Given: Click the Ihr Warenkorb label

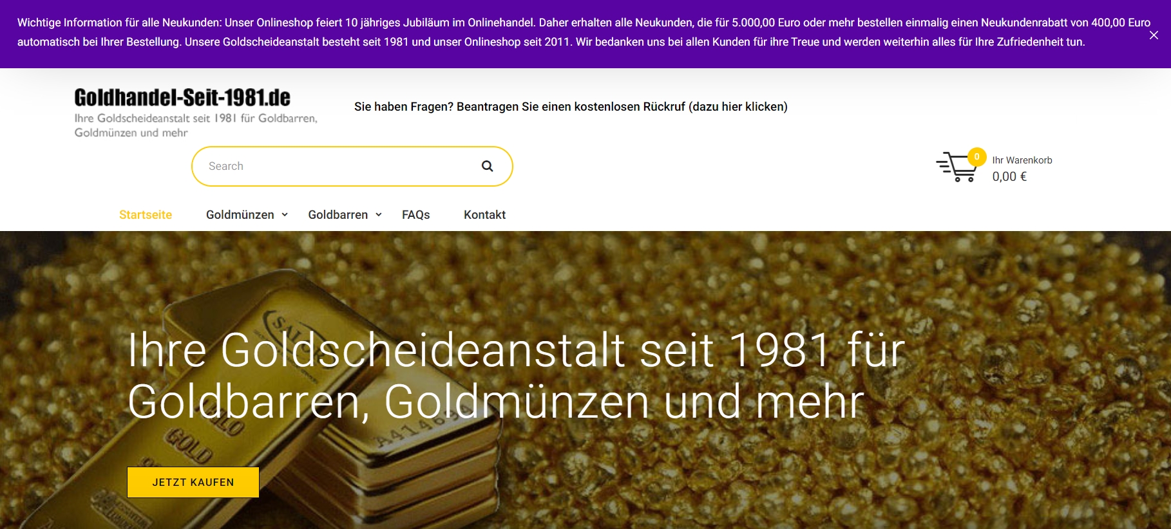Looking at the screenshot, I should pos(1022,160).
